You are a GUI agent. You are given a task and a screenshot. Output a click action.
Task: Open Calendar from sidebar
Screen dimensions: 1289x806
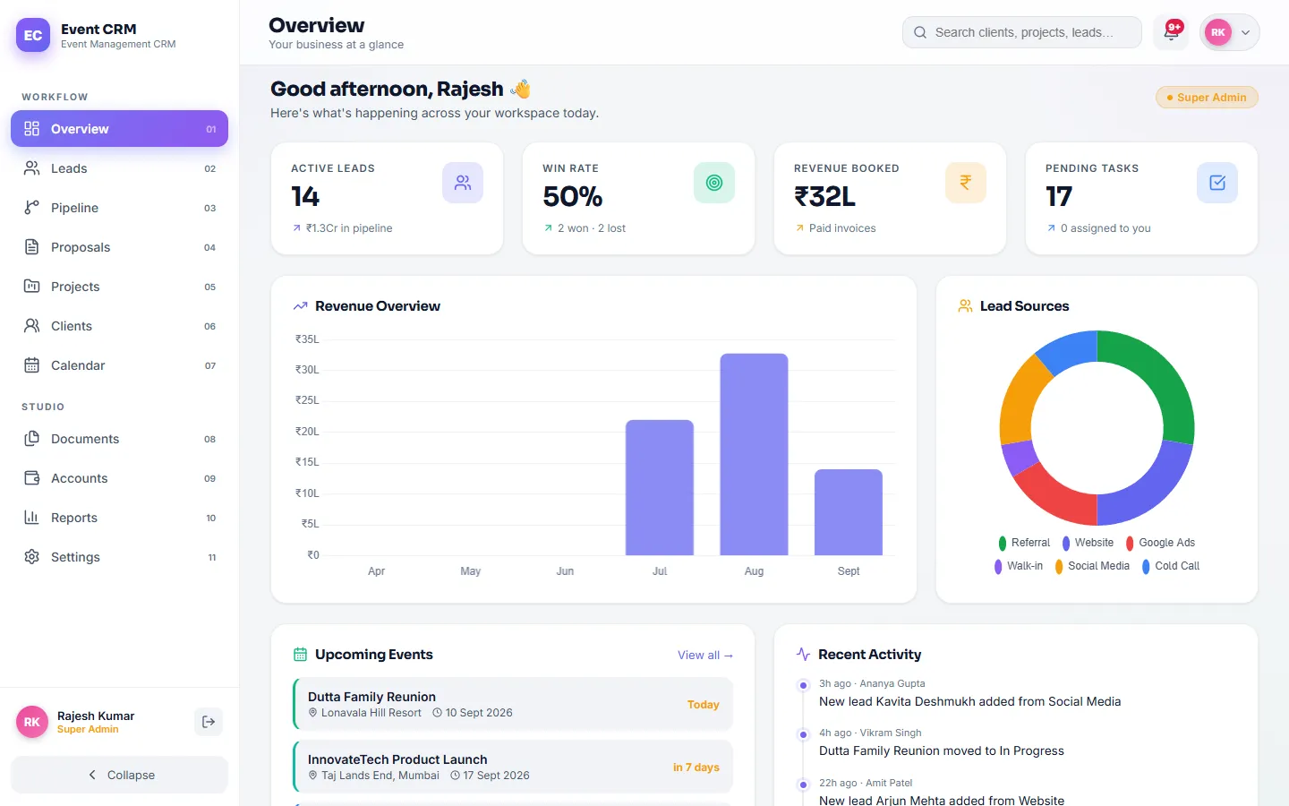(119, 365)
